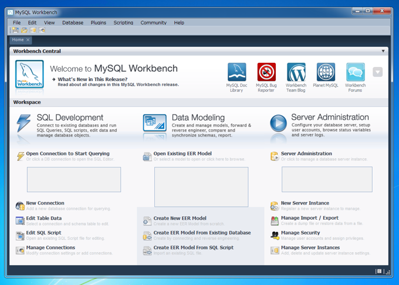Click the Edit Table Data icon
Image resolution: width=399 pixels, height=285 pixels.
pos(20,221)
